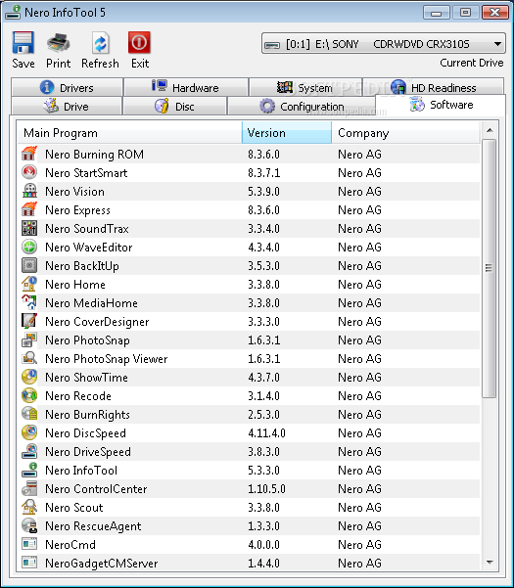Click the Nero CoverDesigner icon
Viewport: 514px width, 588px height.
(29, 321)
